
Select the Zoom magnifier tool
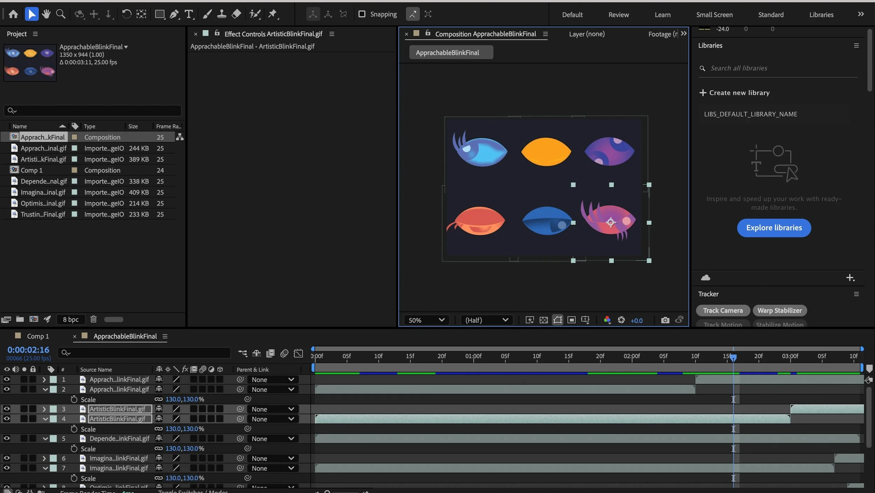pyautogui.click(x=61, y=14)
